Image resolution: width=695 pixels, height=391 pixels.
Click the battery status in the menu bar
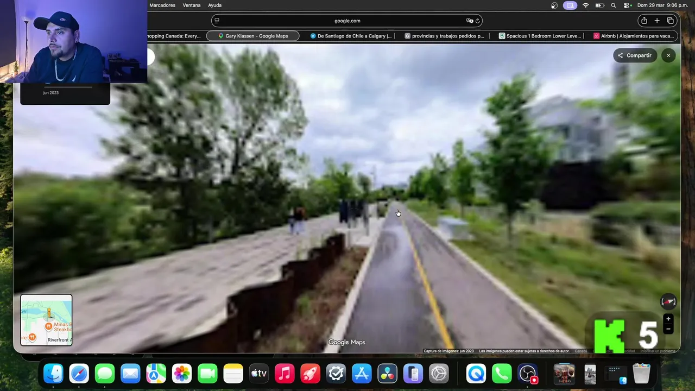coord(600,5)
